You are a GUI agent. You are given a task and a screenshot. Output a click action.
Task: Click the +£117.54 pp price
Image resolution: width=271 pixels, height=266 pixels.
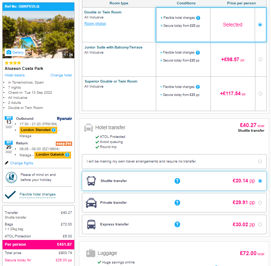[x=233, y=94]
